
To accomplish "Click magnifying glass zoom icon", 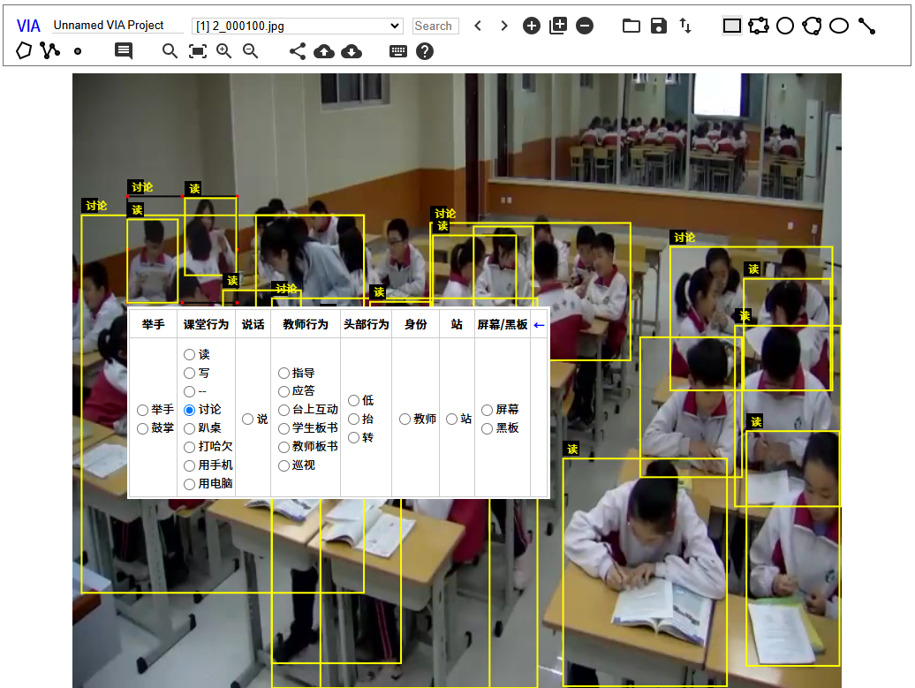I will coord(170,51).
